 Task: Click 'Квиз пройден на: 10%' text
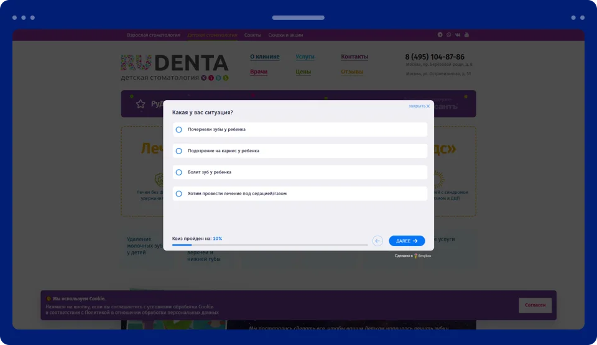197,238
